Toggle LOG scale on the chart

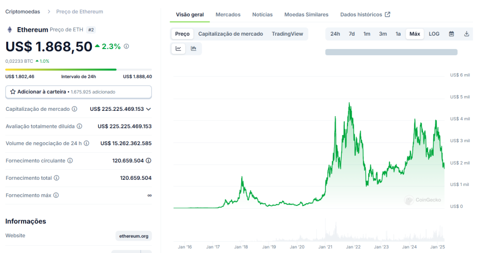click(434, 34)
